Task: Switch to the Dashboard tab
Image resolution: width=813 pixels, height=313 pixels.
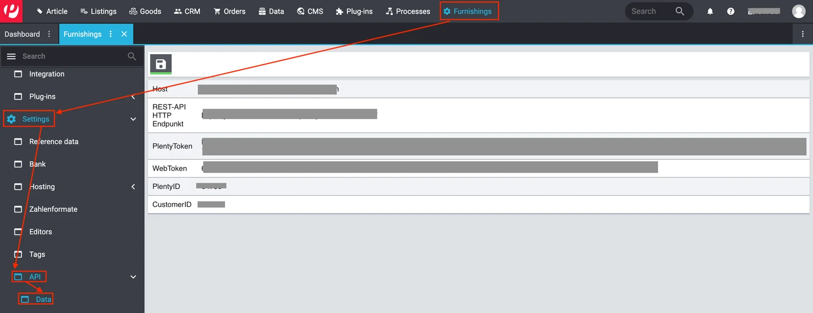Action: (x=22, y=34)
